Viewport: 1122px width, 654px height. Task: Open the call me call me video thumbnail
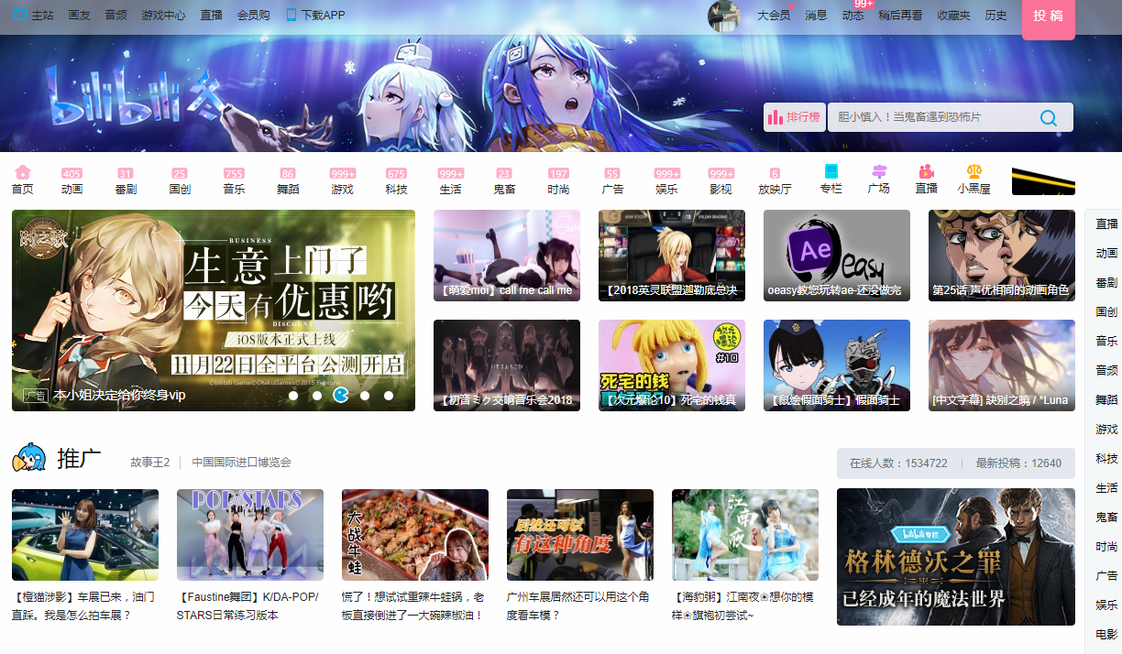(507, 256)
